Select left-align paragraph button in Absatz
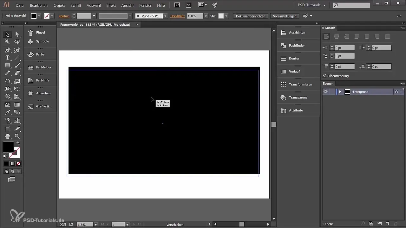This screenshot has height=228, width=406. pos(326,37)
